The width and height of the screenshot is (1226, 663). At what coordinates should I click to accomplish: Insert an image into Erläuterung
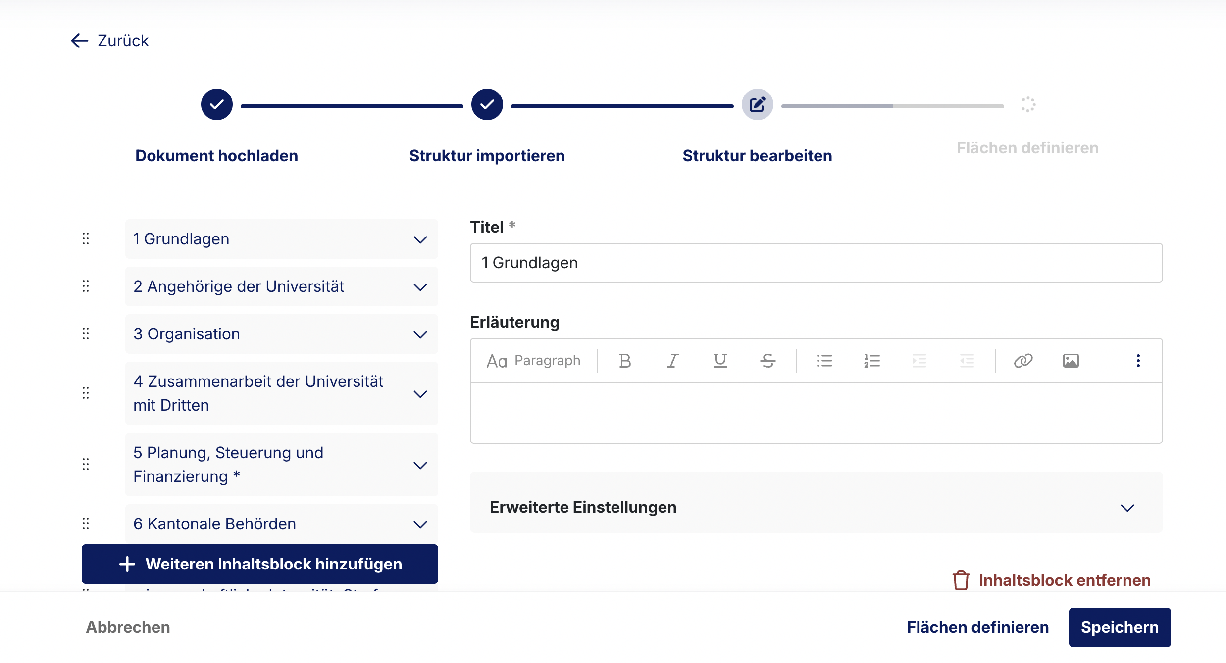point(1071,361)
